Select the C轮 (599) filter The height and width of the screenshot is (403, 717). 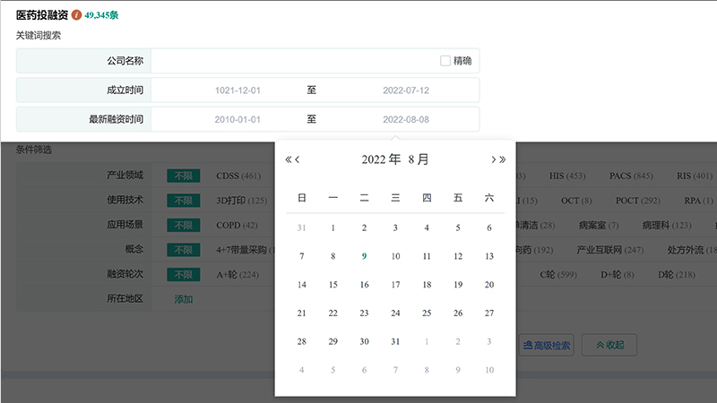point(557,275)
